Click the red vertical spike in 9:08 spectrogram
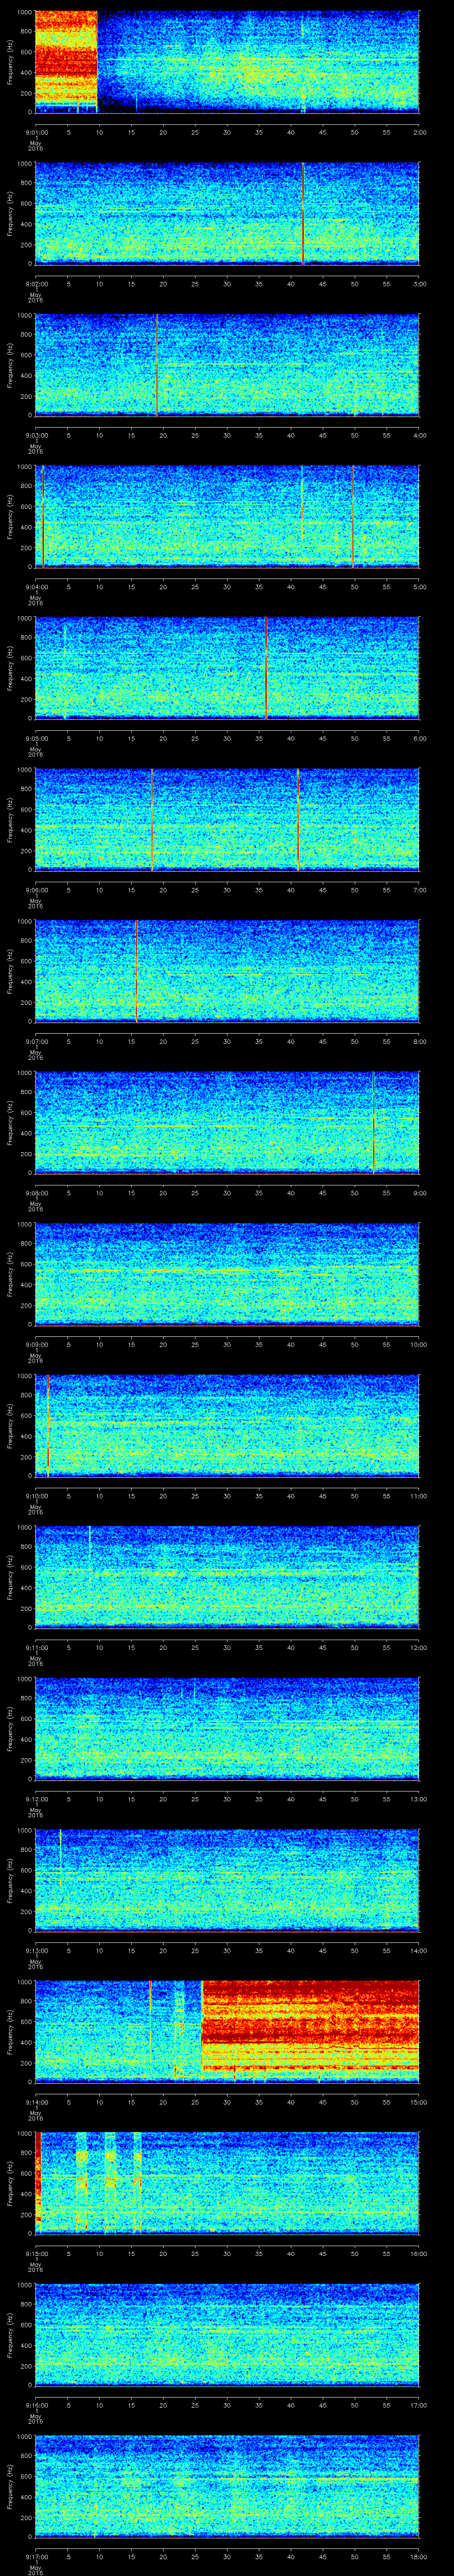Image resolution: width=454 pixels, height=2576 pixels. pos(373,1122)
